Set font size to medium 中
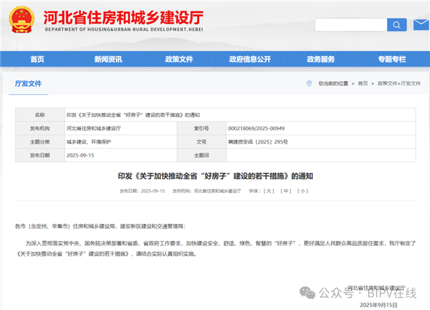430x310 pixels. (286, 191)
